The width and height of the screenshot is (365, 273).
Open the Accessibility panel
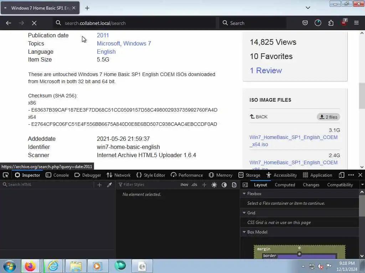282,175
